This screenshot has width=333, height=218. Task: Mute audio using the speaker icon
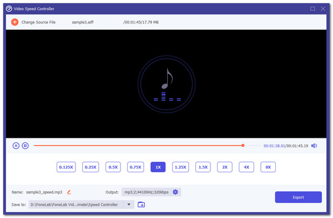tap(314, 146)
